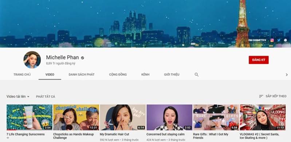Open the DANH SÁCH PHÁT tab
The height and width of the screenshot is (142, 291).
(x=82, y=75)
